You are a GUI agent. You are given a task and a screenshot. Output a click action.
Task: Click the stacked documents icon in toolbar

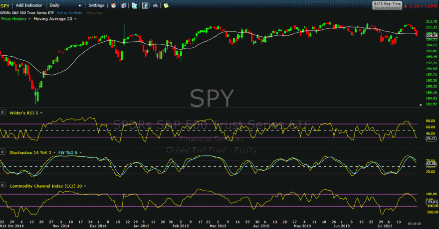click(x=124, y=5)
